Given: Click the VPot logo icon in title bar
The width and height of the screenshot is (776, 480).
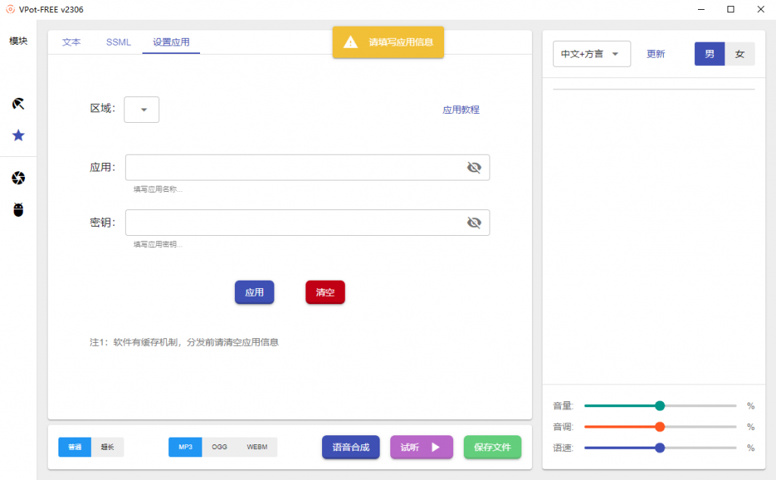Looking at the screenshot, I should pos(10,9).
